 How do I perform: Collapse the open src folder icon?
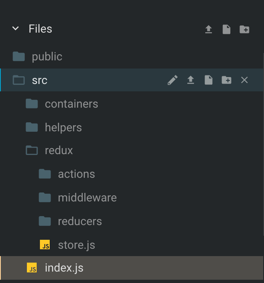point(19,80)
